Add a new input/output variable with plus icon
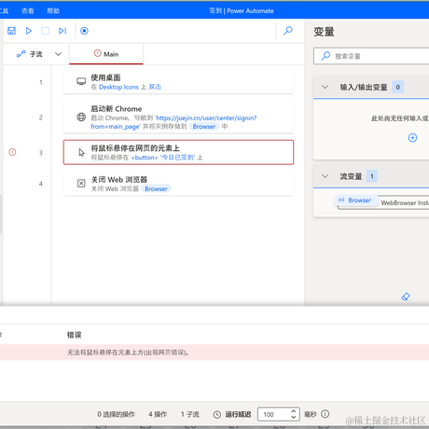 click(x=412, y=138)
